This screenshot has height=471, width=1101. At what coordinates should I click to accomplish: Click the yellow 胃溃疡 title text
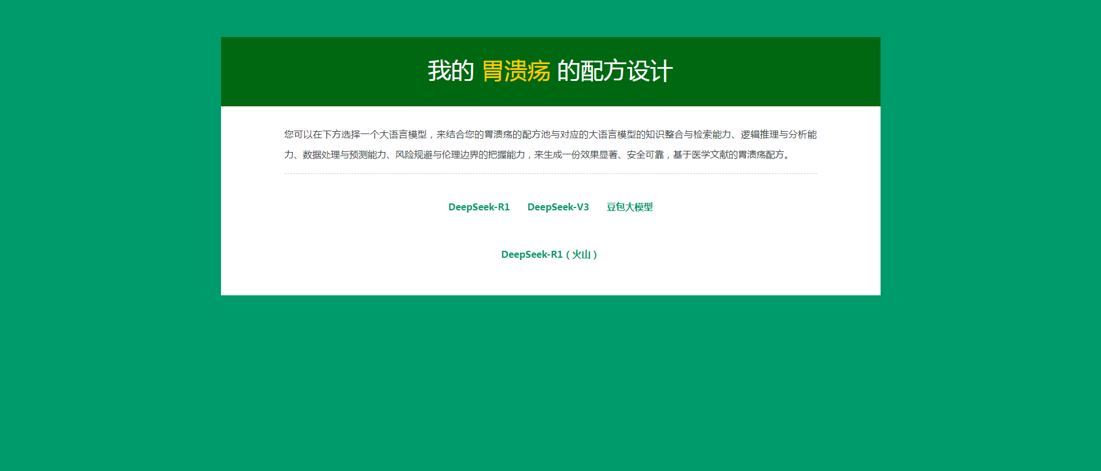tap(515, 71)
